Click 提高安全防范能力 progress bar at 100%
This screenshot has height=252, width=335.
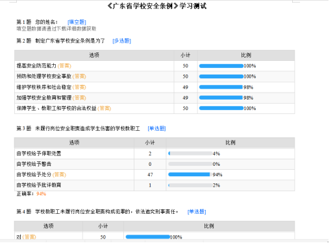pyautogui.click(x=221, y=66)
